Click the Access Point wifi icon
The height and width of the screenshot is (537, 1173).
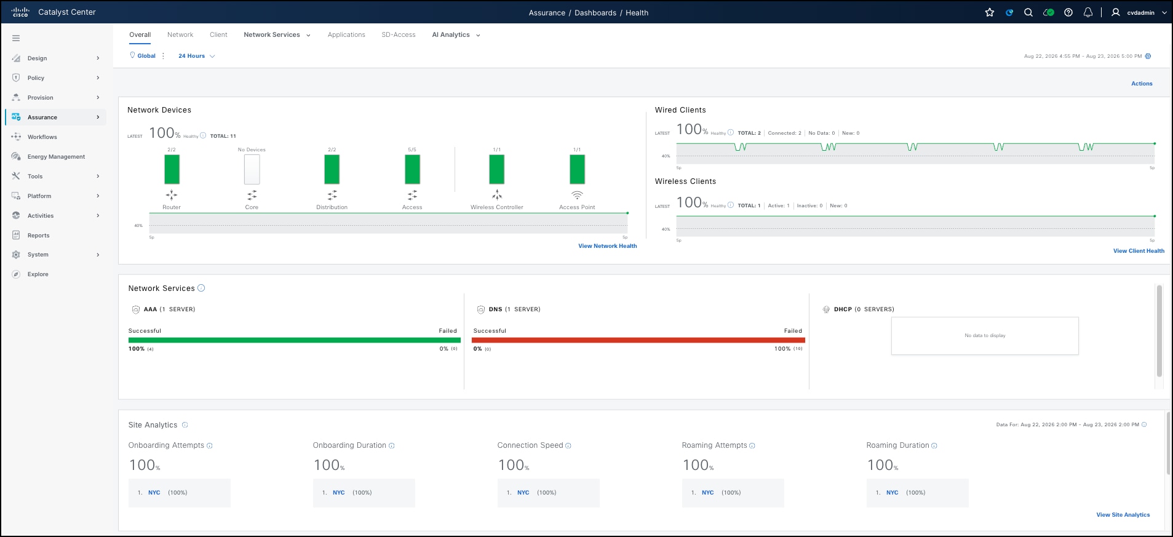pyautogui.click(x=577, y=195)
